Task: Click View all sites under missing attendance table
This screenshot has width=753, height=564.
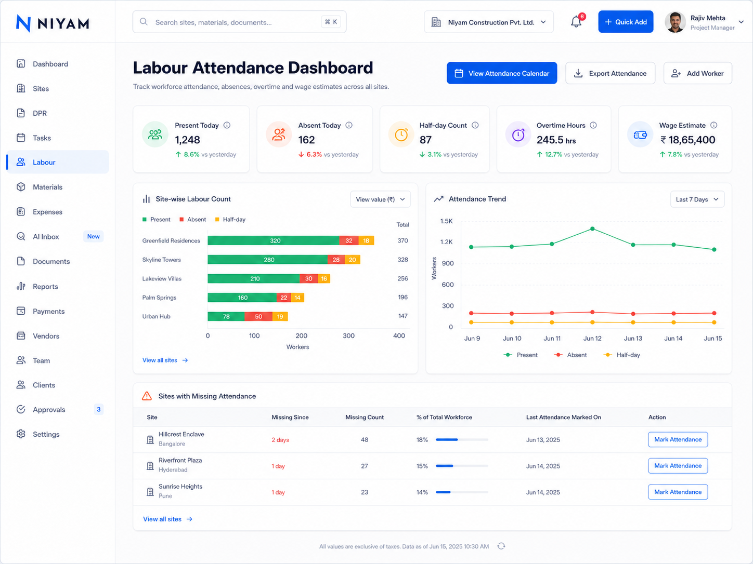Action: coord(167,519)
